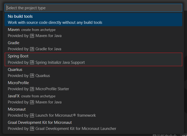Click extension icon beside 'Spring Initializr Java Support'
This screenshot has width=187, height=136.
coord(32,62)
